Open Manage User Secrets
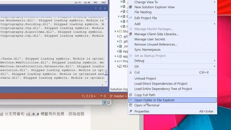The height and width of the screenshot is (130, 231). pyautogui.click(x=173, y=39)
